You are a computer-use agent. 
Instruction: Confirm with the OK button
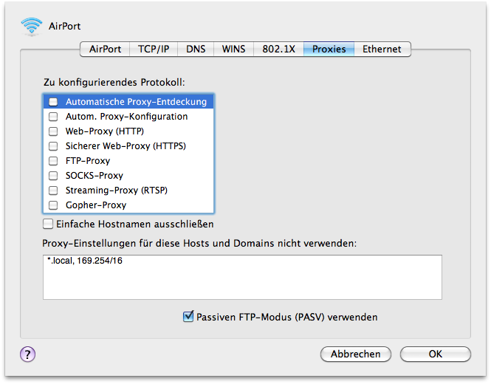[436, 354]
